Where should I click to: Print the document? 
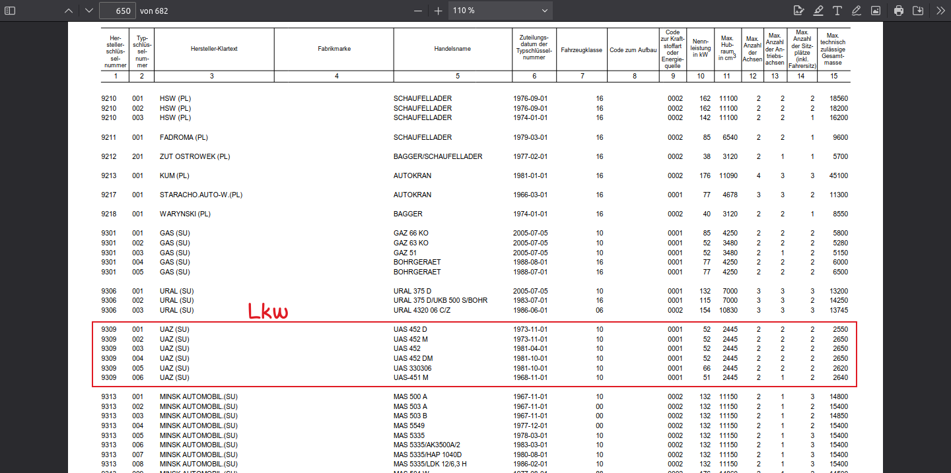coord(899,11)
